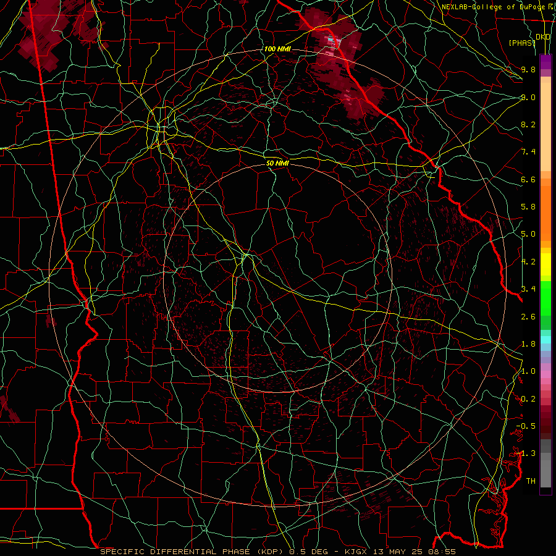Click the 0.5 DEG elevation text

pyautogui.click(x=310, y=552)
